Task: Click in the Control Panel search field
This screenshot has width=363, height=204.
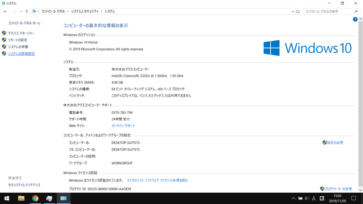Action: [x=329, y=11]
